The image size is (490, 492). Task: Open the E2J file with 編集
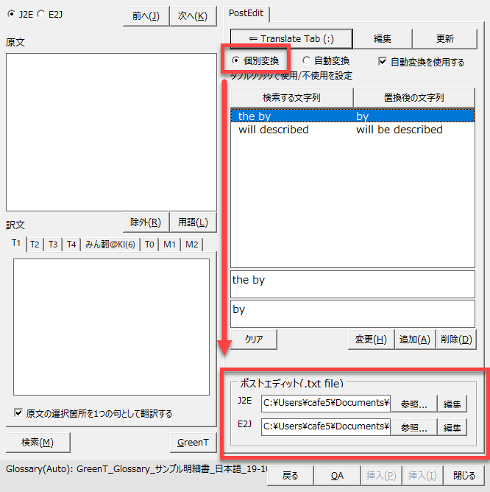point(452,427)
